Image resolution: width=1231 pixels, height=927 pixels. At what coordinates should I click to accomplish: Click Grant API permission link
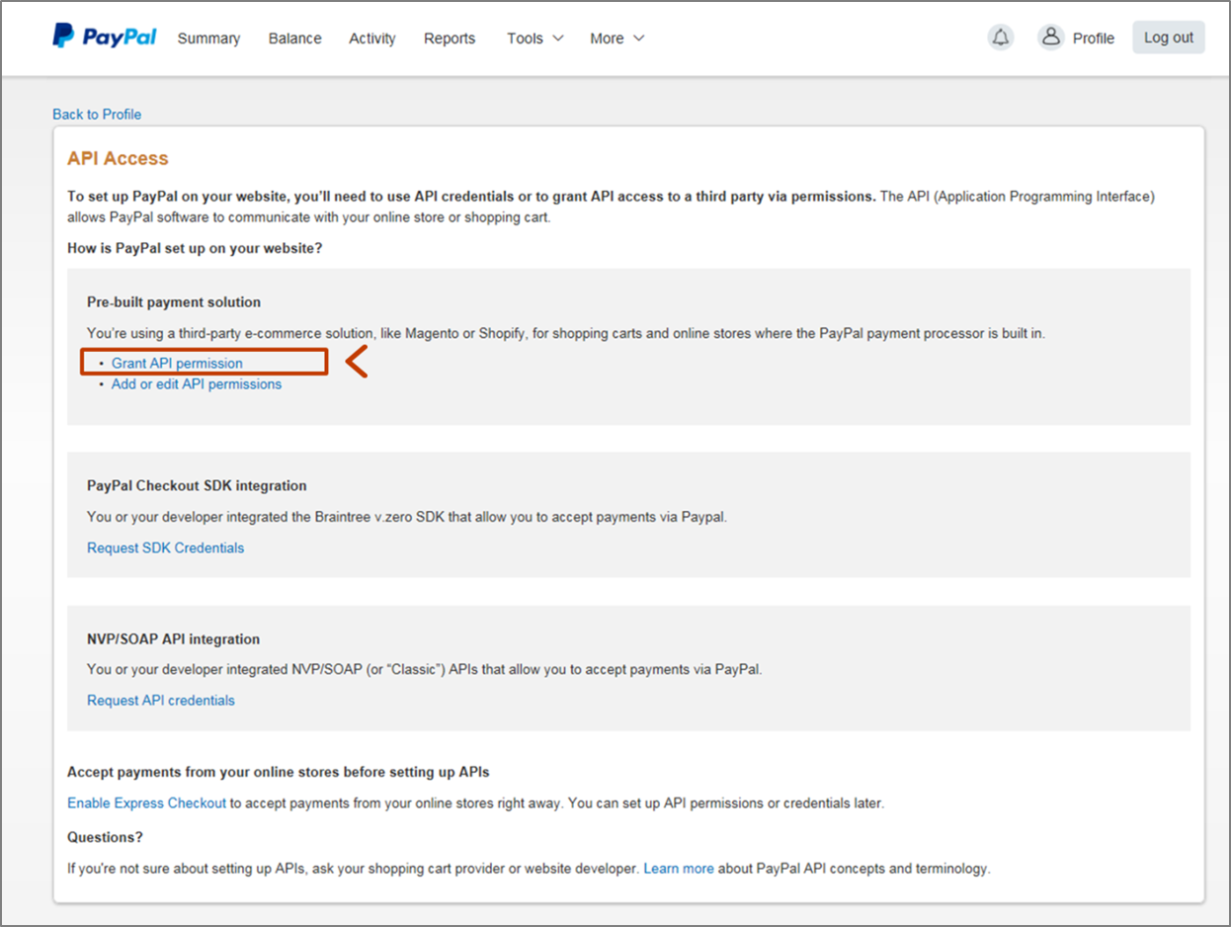(177, 363)
